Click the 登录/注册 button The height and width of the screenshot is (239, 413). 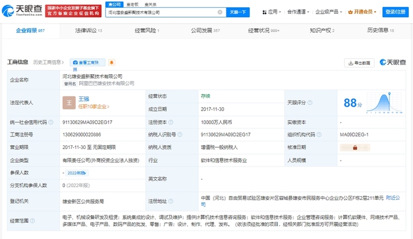tap(395, 12)
